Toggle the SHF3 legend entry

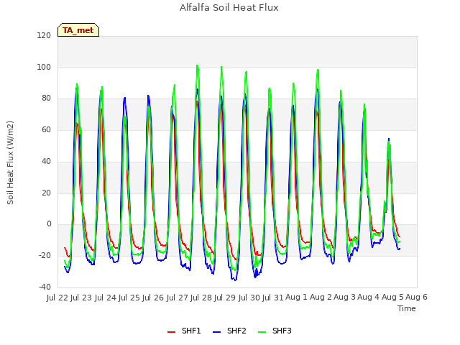[x=275, y=331]
